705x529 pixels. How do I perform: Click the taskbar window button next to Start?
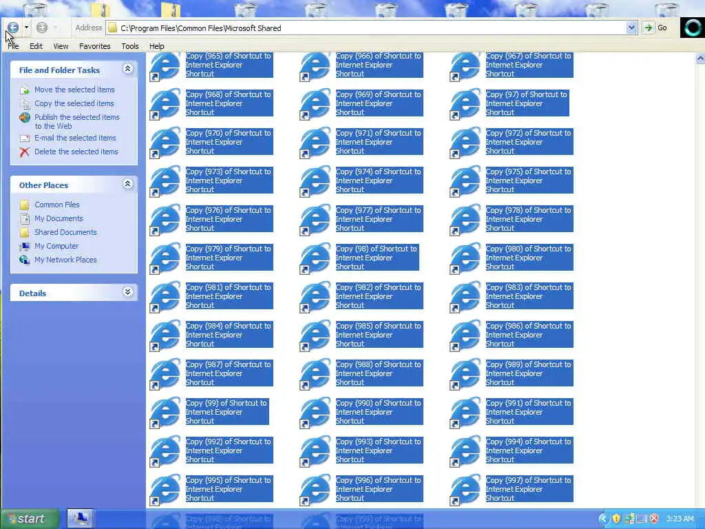[x=80, y=519]
